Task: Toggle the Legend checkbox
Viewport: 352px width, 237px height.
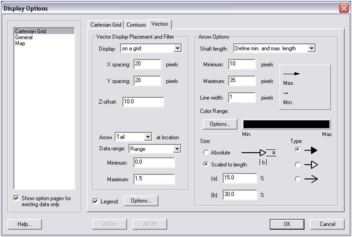Action: point(95,201)
